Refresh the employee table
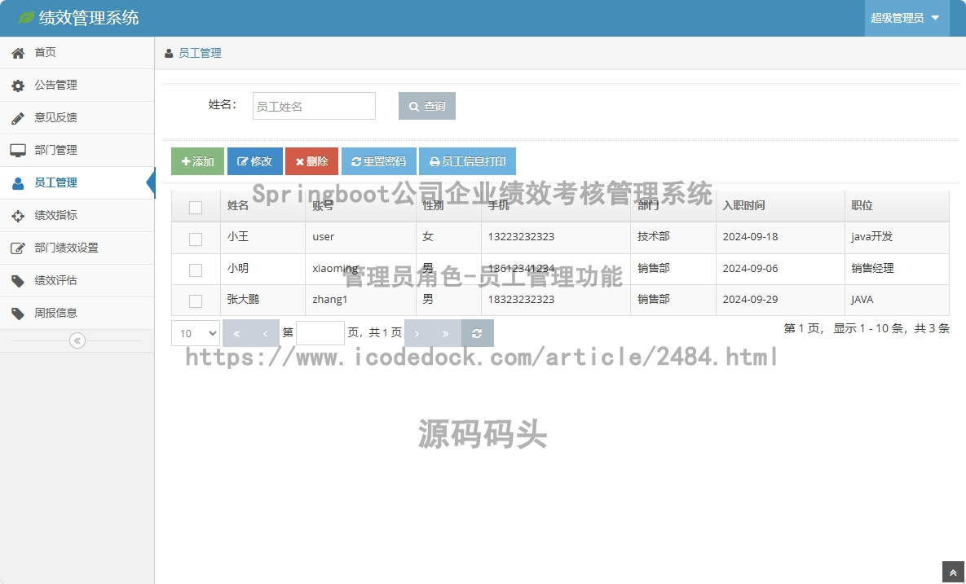The image size is (966, 584). (477, 333)
